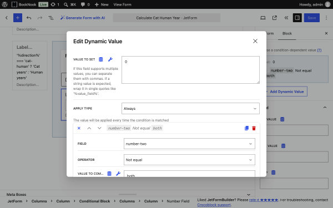Click Generate Form with AI

point(83,18)
